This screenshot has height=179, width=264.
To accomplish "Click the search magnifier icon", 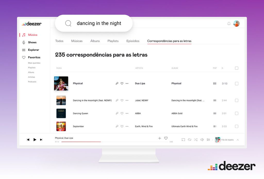I will (x=68, y=23).
